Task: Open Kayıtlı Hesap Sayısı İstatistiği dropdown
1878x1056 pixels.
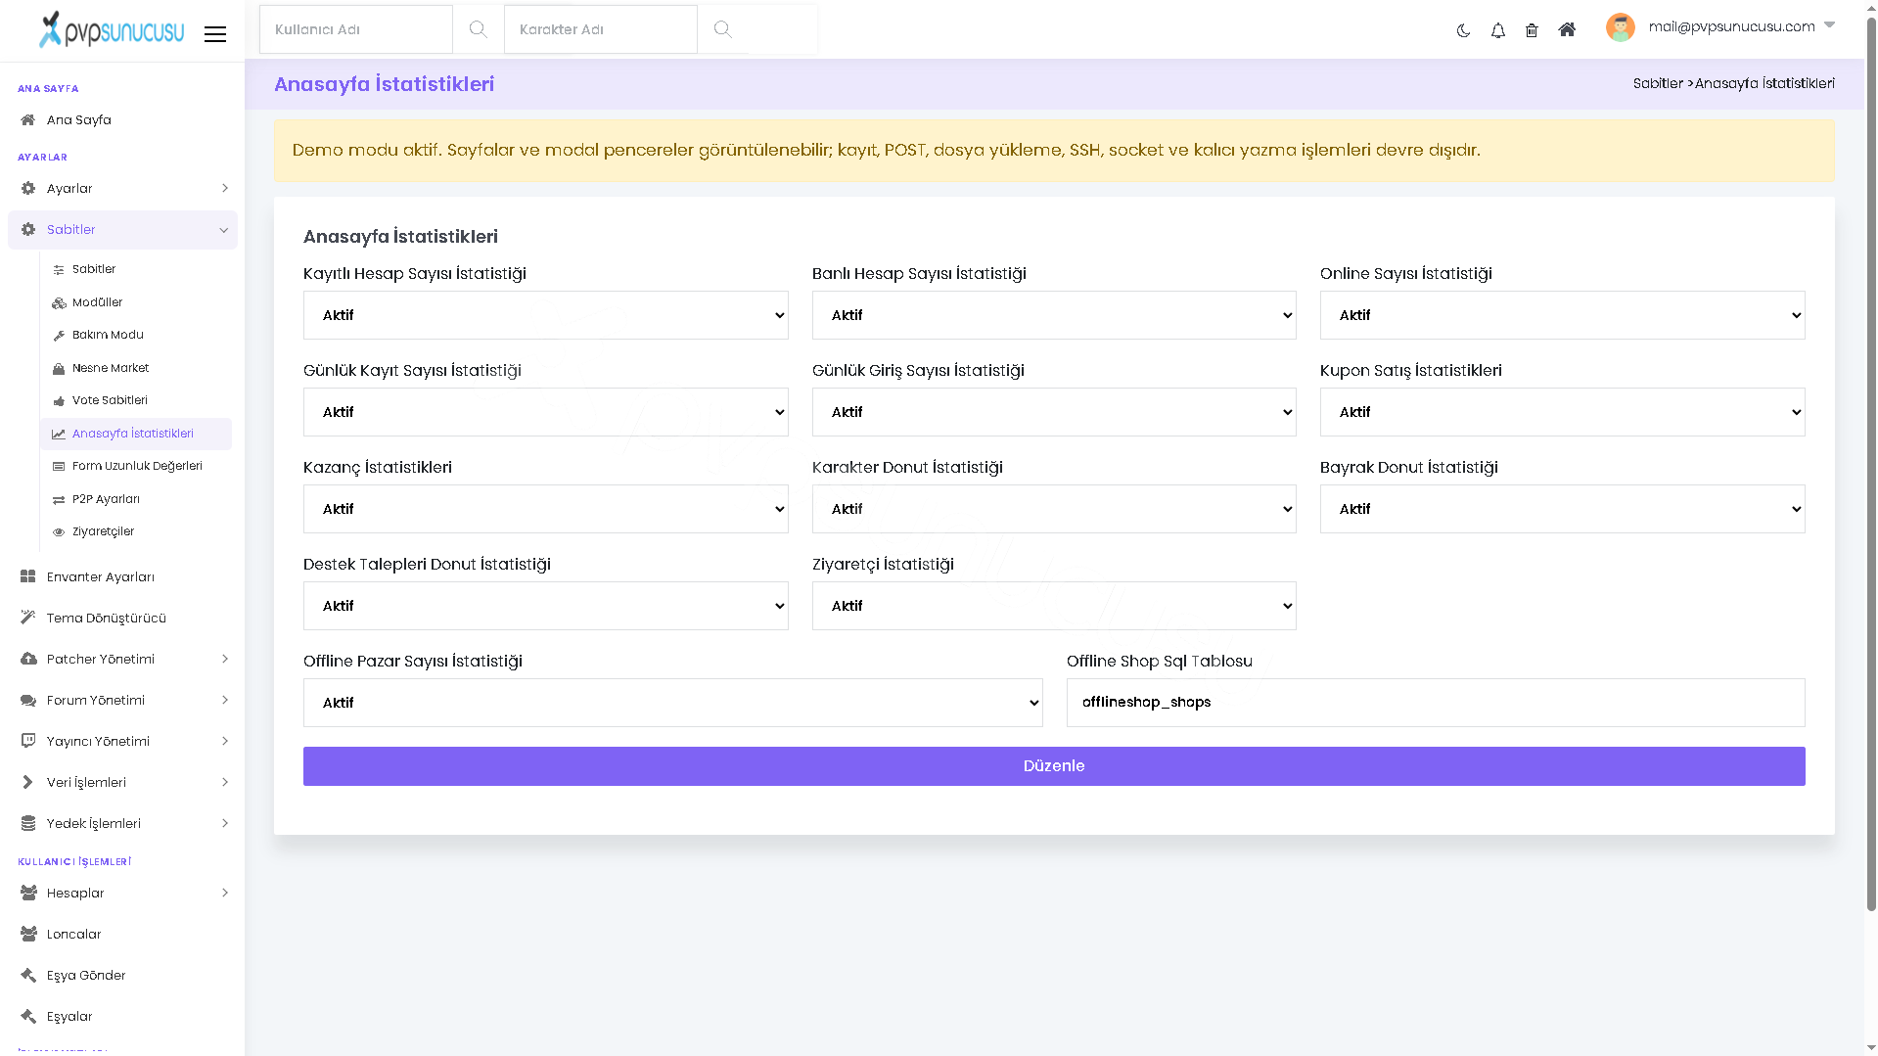Action: click(x=546, y=315)
